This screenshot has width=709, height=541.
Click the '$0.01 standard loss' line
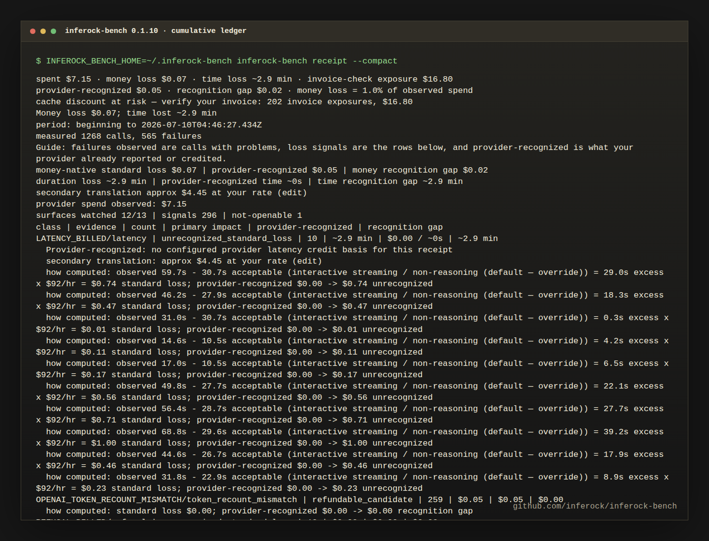coord(229,330)
